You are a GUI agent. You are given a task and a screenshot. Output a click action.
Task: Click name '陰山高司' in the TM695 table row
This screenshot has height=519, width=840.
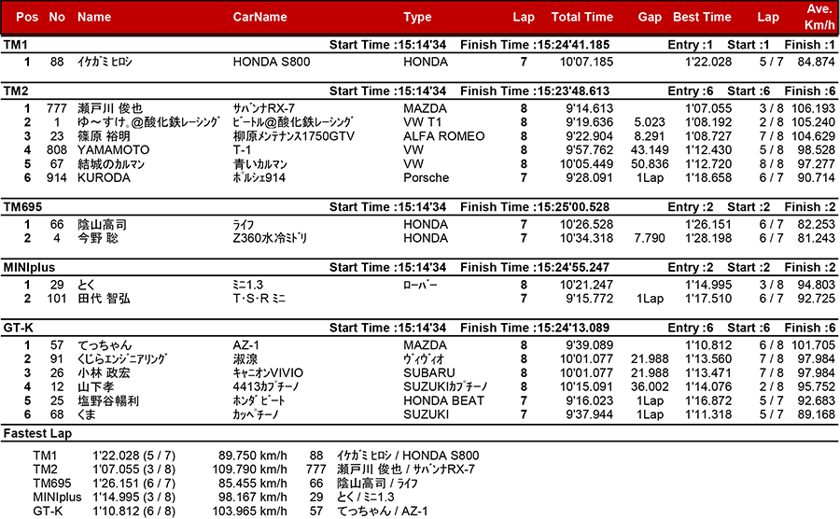(102, 225)
